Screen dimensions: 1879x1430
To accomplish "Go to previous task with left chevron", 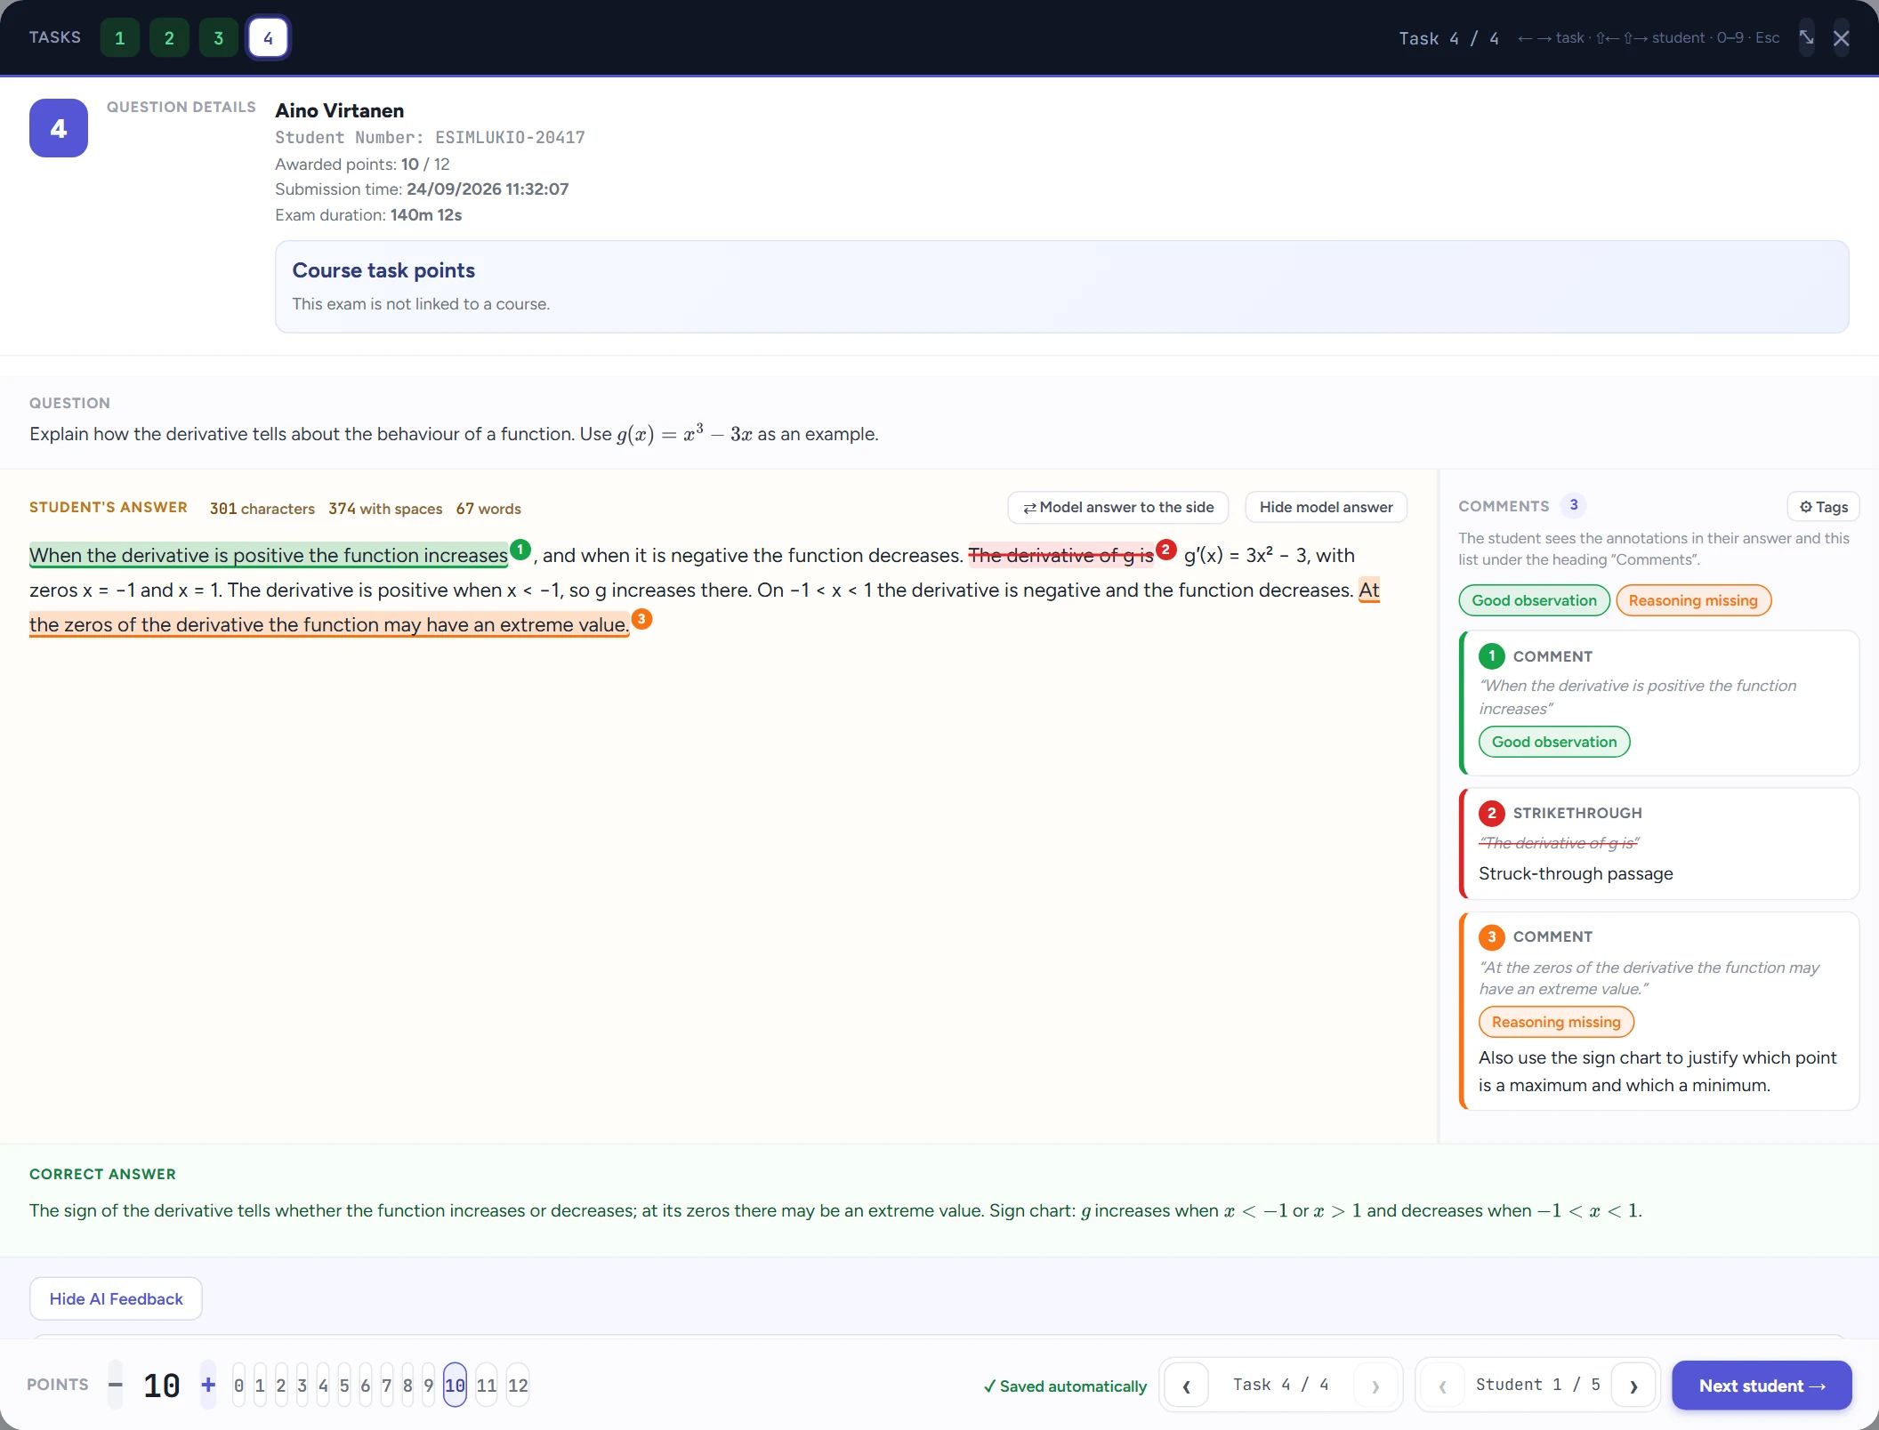I will 1187,1386.
